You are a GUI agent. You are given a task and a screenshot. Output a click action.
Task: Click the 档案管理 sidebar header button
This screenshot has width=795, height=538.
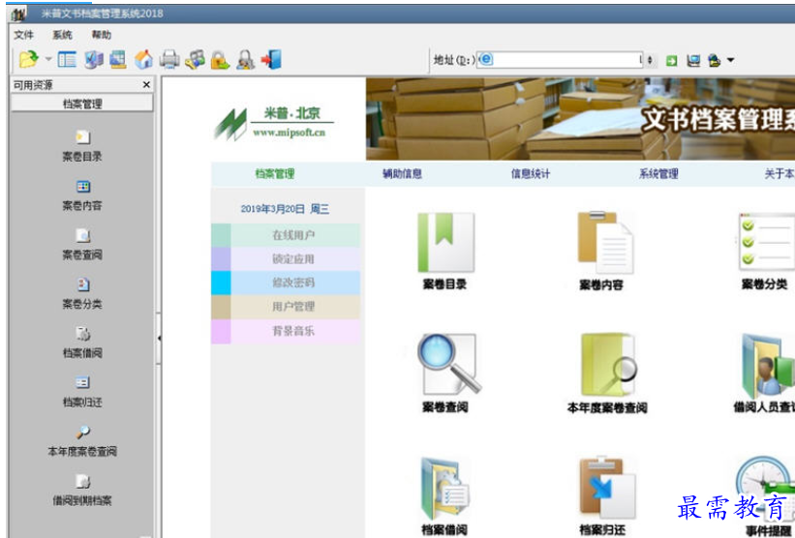click(82, 104)
